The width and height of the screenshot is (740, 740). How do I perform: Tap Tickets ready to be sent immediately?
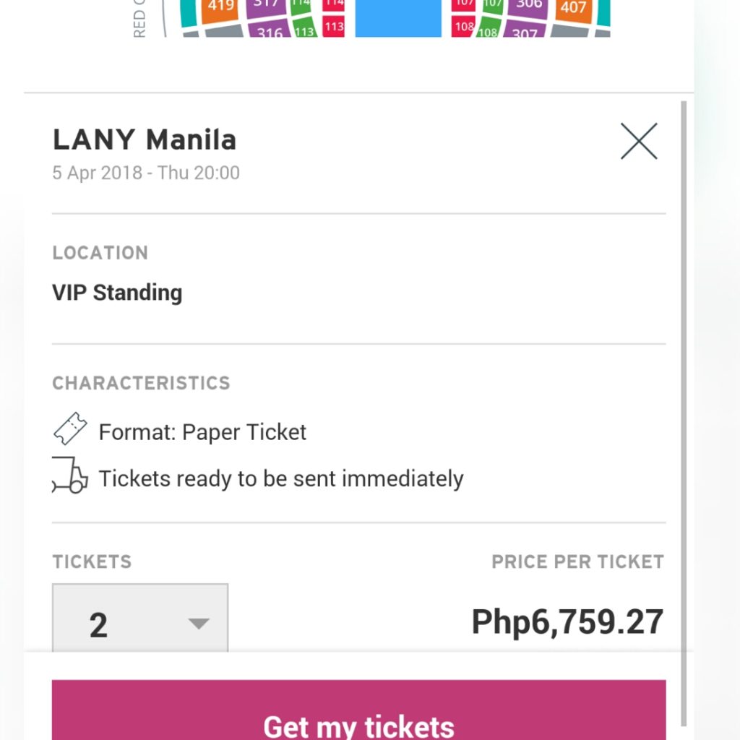coord(281,478)
